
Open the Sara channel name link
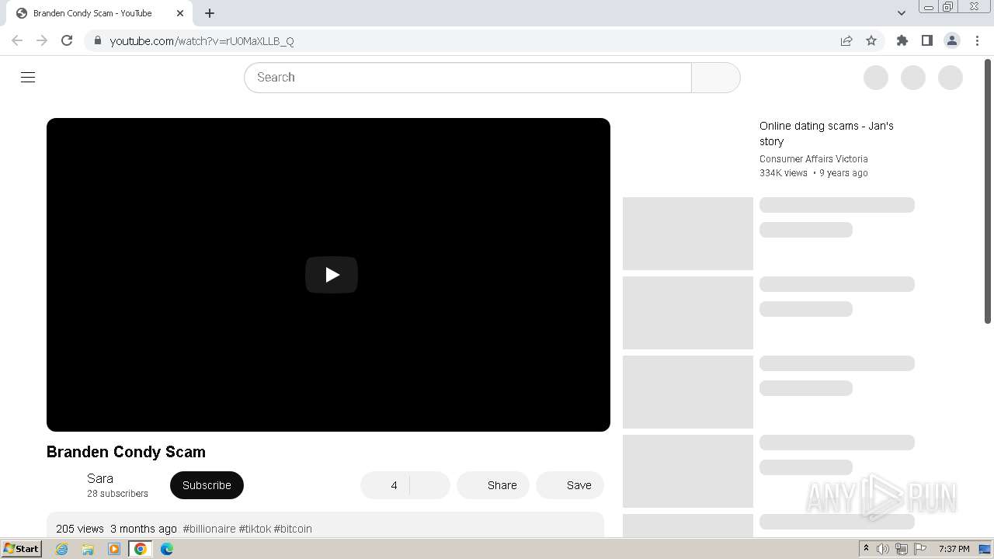(x=100, y=478)
